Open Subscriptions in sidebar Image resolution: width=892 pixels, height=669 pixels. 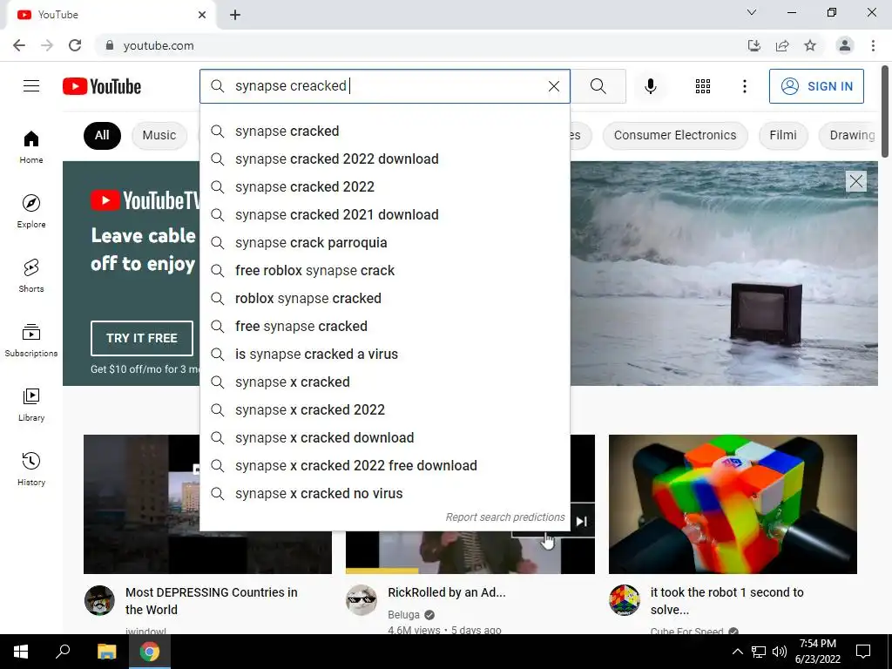coord(31,340)
